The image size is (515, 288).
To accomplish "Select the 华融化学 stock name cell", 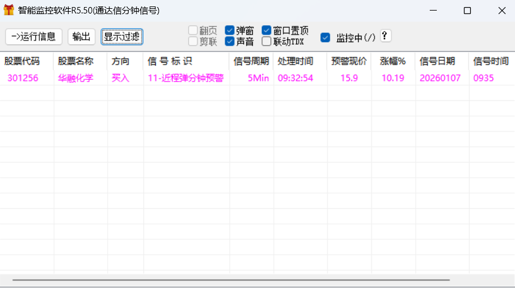I will 76,78.
